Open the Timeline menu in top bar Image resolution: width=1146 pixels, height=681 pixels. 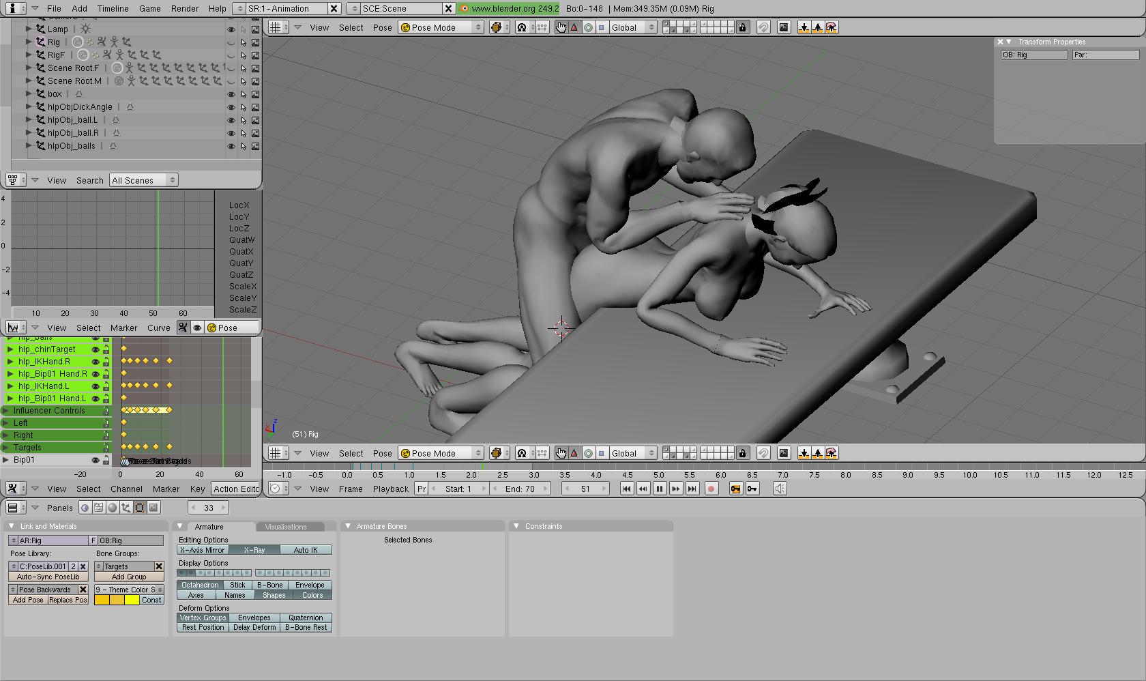pos(113,8)
